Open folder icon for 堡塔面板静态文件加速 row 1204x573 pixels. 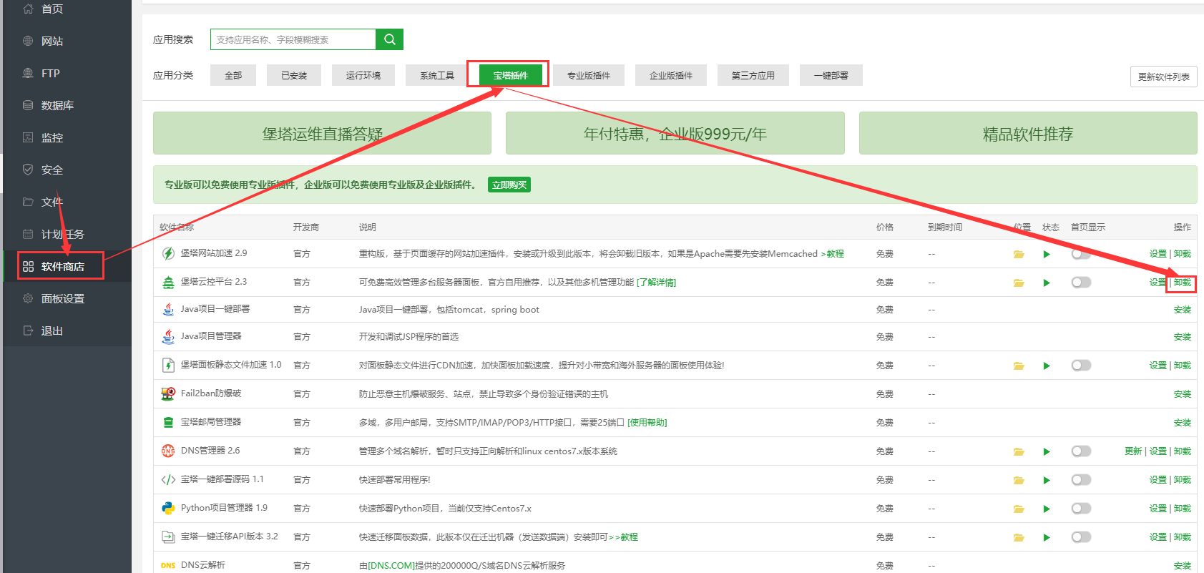[x=1019, y=366]
